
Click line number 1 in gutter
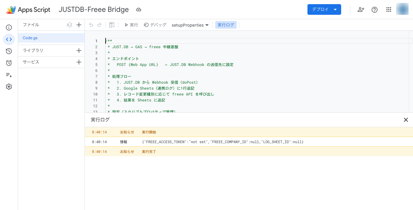(96, 41)
